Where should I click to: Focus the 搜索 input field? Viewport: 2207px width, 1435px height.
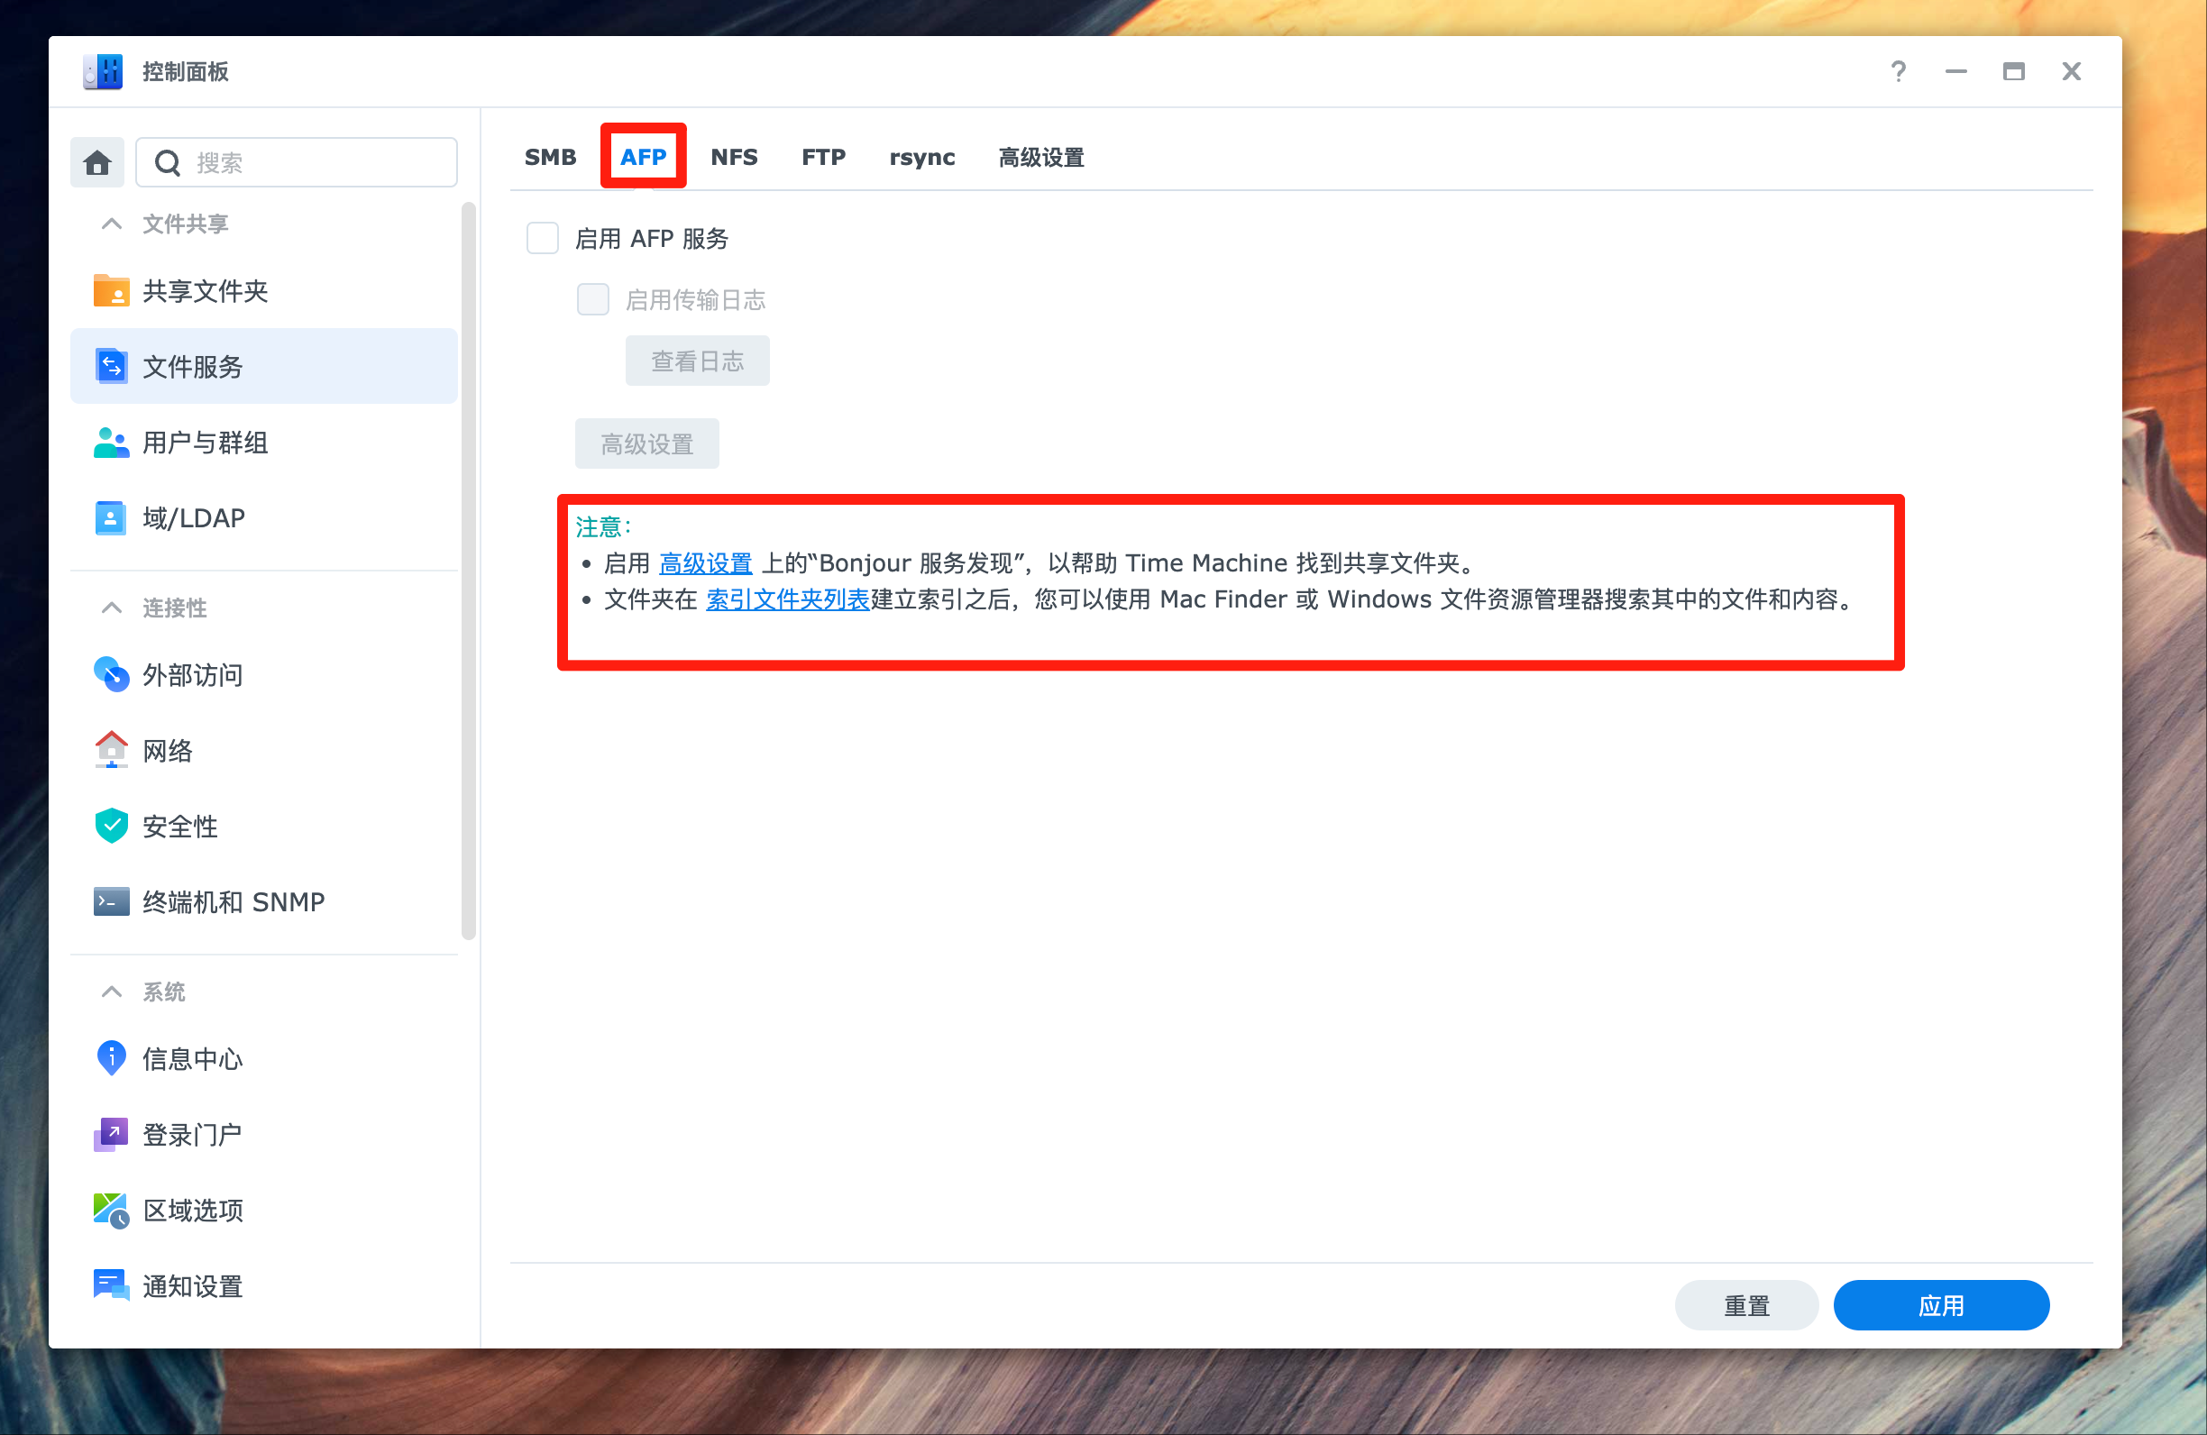297,163
